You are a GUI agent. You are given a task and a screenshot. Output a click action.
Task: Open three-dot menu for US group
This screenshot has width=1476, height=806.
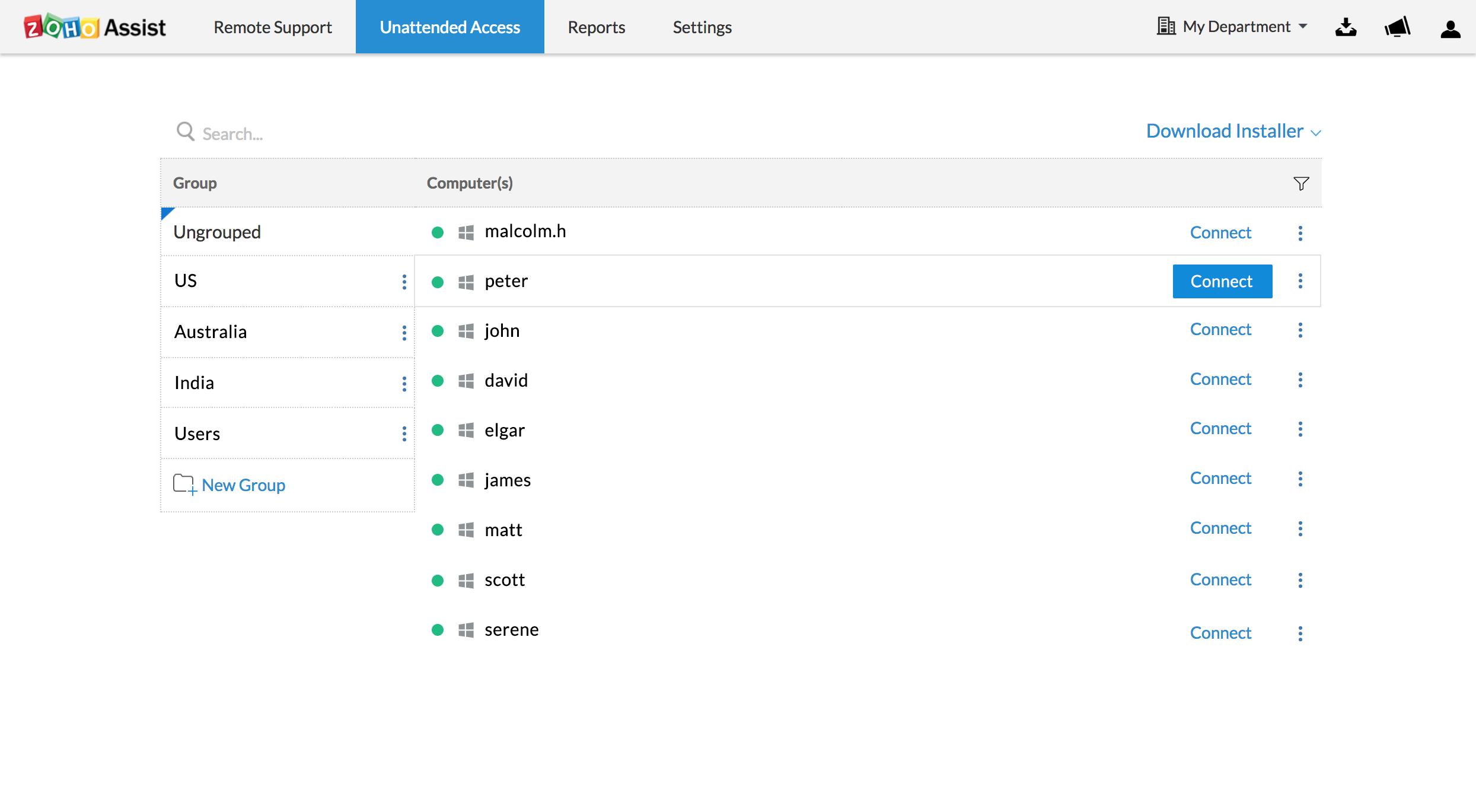click(404, 282)
